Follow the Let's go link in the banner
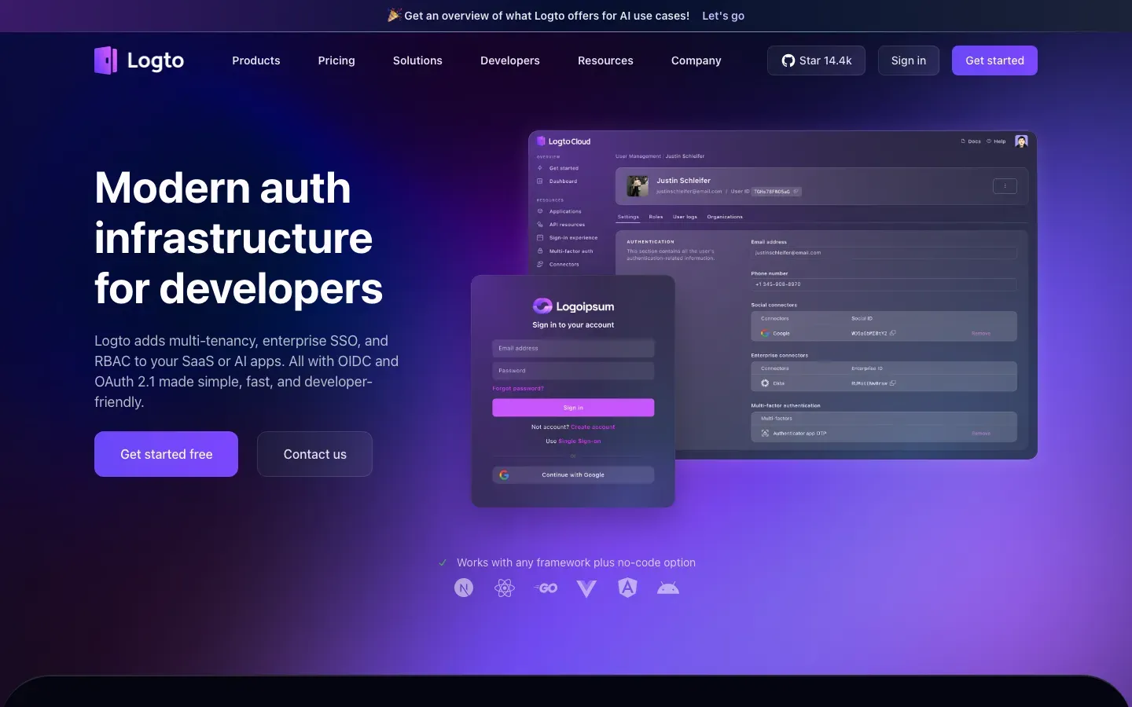1132x707 pixels. coord(723,16)
